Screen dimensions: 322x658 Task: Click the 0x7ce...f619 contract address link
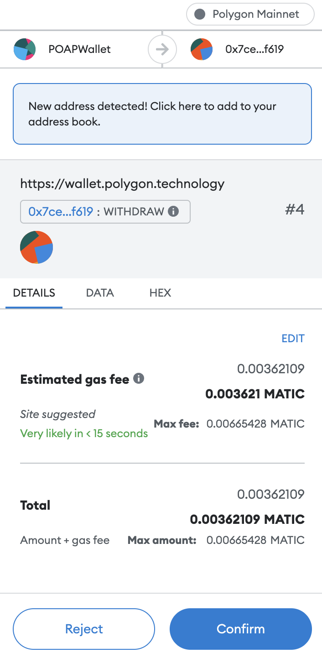coord(61,211)
